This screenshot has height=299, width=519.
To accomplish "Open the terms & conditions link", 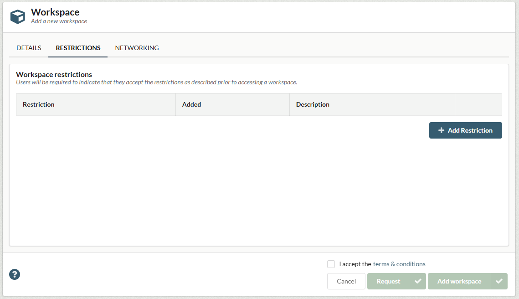I will click(x=399, y=264).
